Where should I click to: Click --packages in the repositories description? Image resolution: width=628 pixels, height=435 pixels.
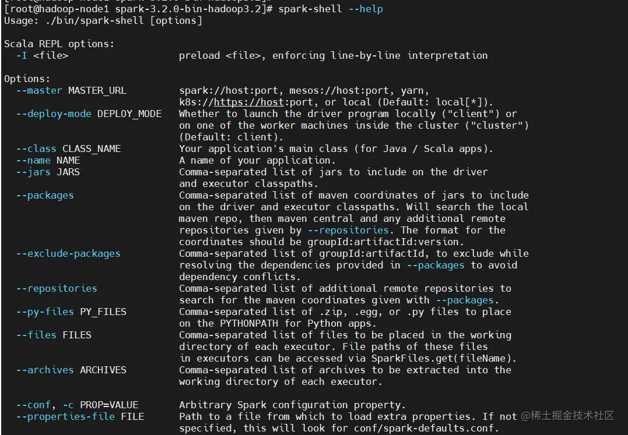point(465,300)
